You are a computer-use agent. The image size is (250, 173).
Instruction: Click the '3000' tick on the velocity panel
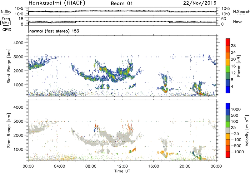(x=18, y=121)
